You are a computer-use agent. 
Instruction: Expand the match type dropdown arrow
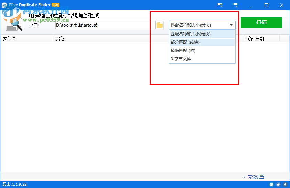pos(231,25)
